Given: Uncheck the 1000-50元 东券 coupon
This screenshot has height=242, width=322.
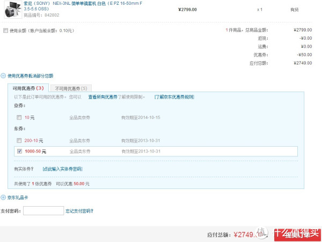Looking at the screenshot, I should click(19, 152).
